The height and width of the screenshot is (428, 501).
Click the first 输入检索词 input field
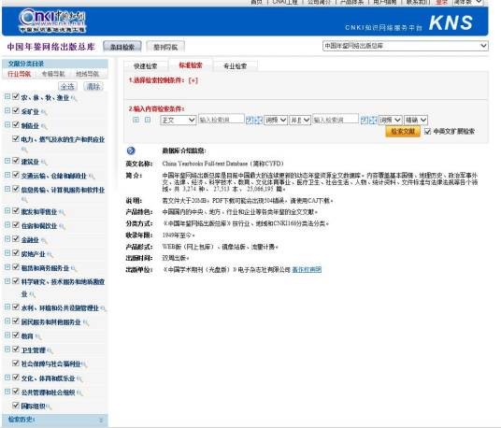222,120
